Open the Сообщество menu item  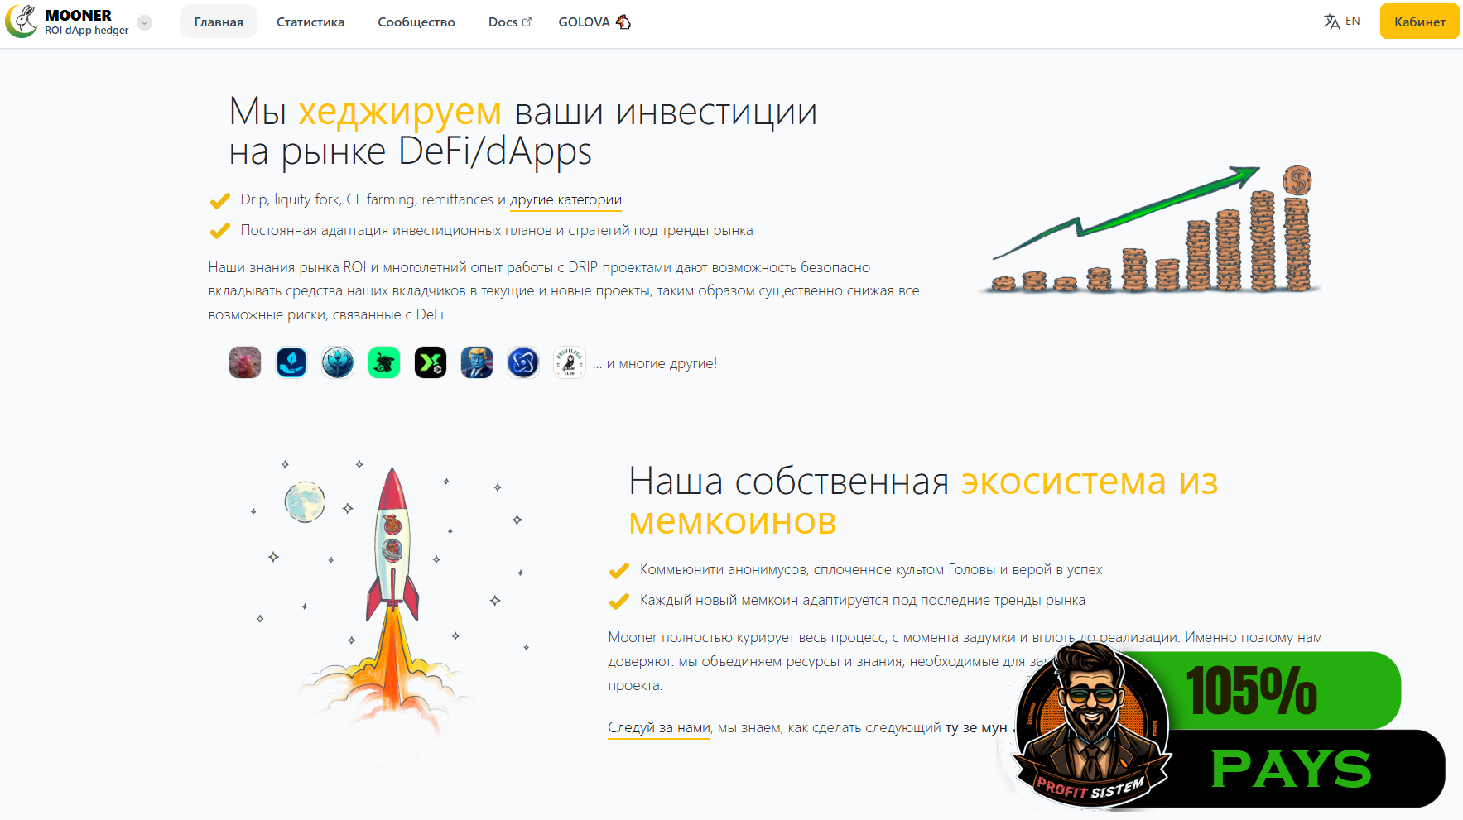[416, 22]
